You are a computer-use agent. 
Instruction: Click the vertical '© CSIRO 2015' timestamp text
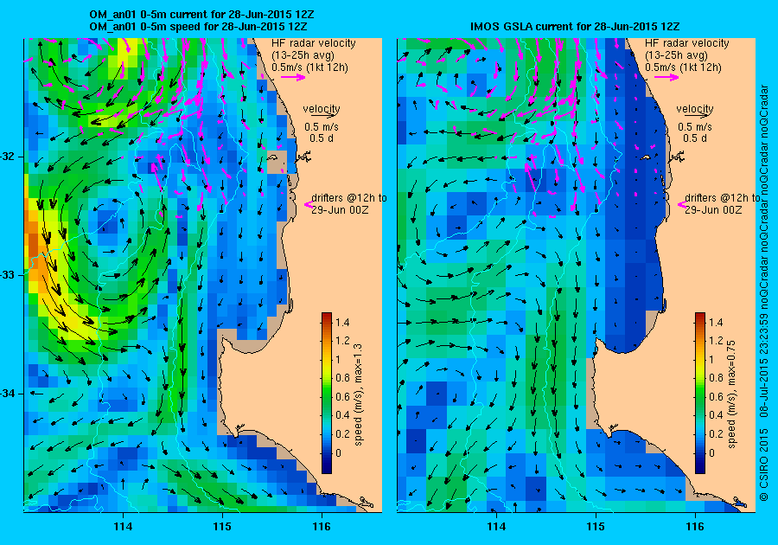click(x=764, y=293)
